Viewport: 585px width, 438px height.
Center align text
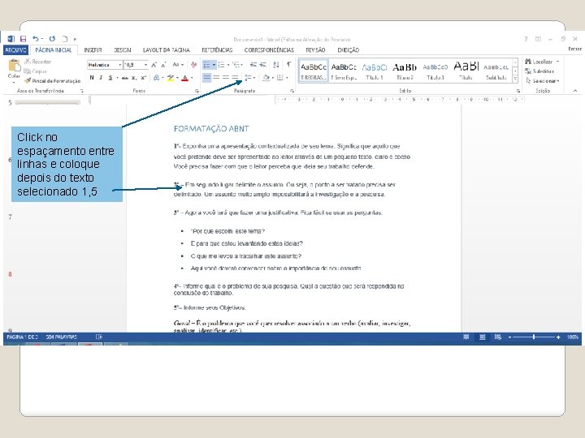(216, 78)
